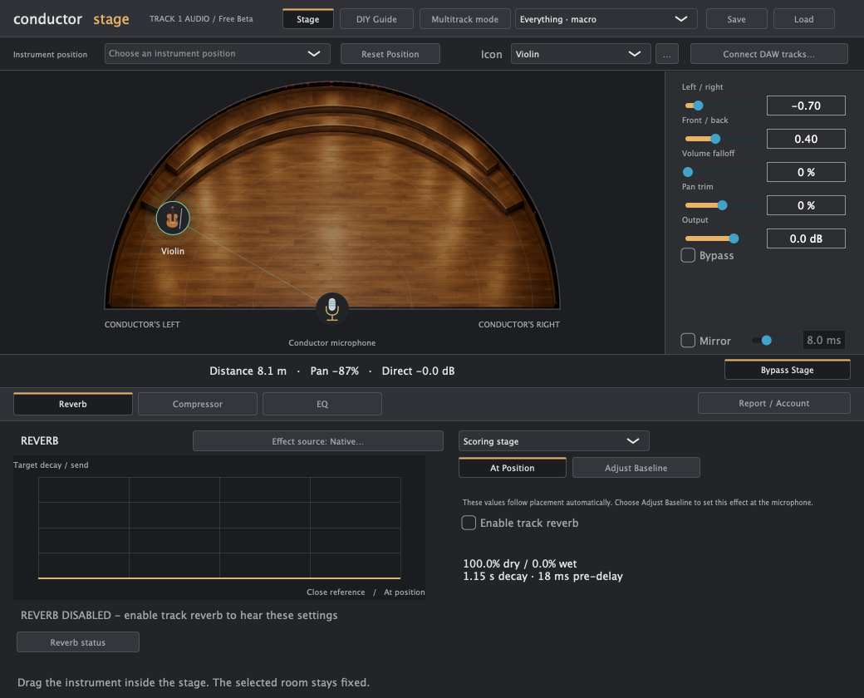
Task: Tick the Bypass checkbox
Action: coord(688,255)
